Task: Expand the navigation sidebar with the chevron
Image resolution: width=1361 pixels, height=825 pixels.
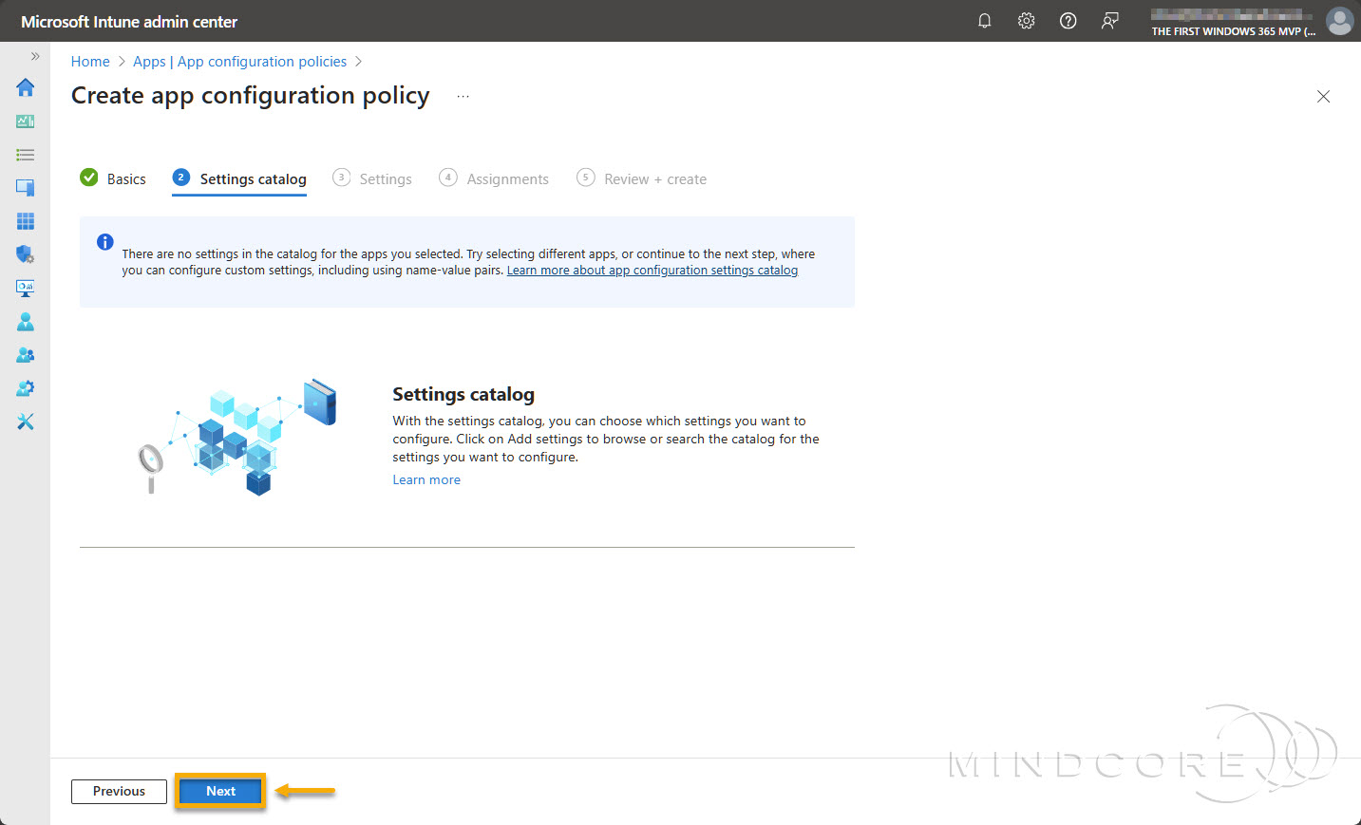Action: tap(34, 56)
